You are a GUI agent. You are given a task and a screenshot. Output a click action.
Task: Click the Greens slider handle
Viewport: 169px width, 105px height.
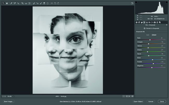[x=148, y=52]
